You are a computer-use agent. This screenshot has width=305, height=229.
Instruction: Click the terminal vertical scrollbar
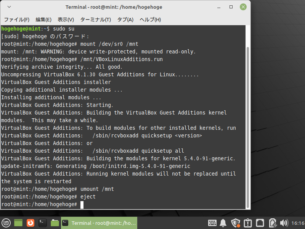pos(247,127)
